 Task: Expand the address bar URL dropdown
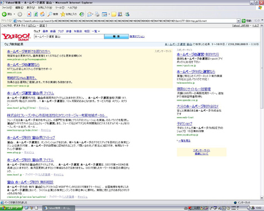click(238, 21)
